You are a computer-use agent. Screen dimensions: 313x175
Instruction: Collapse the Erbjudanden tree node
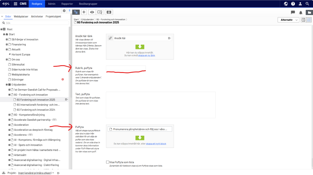tap(7, 85)
